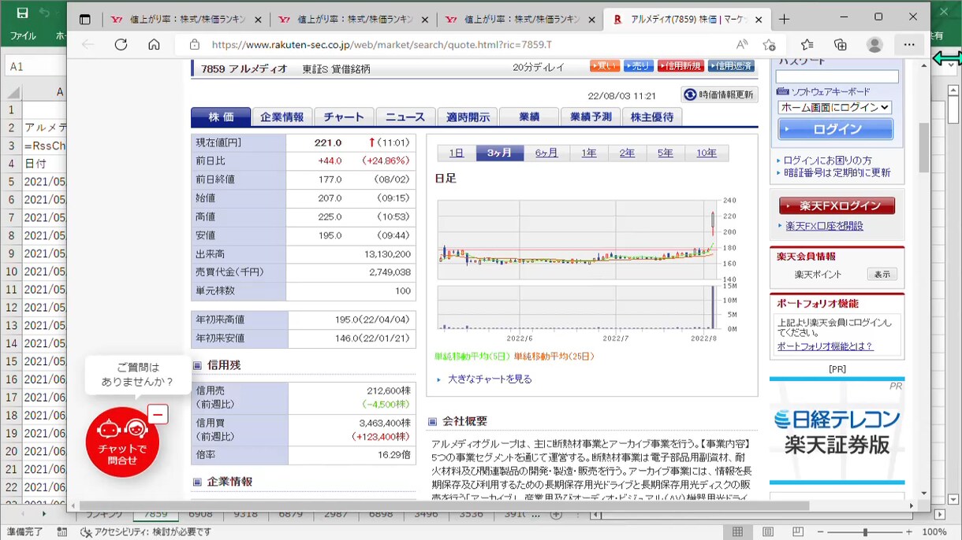This screenshot has height=540, width=962.
Task: Zoom out with Excel minus icon
Action: click(x=822, y=532)
